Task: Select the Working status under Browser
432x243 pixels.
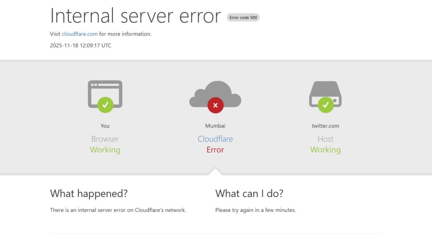Action: pyautogui.click(x=105, y=150)
